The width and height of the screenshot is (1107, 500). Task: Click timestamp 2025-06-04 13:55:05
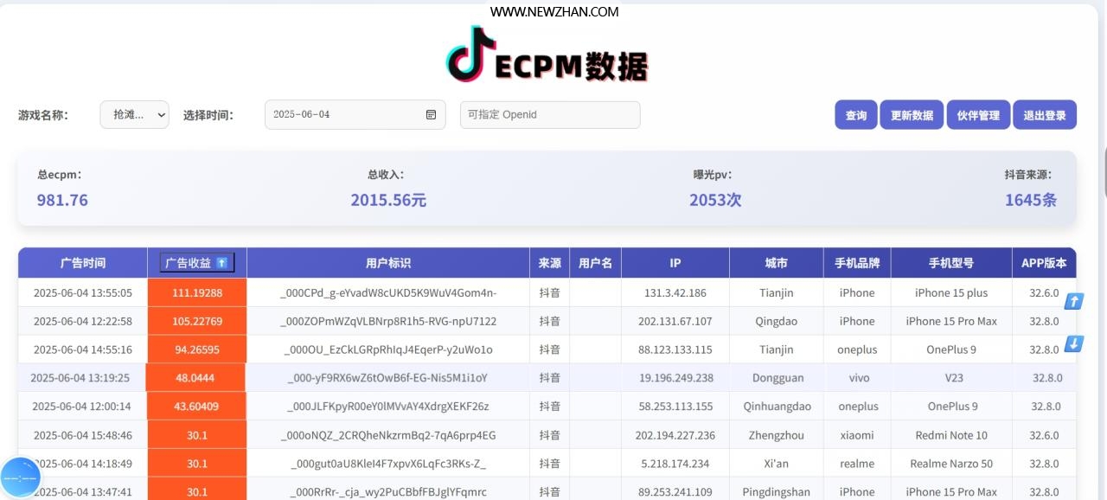pyautogui.click(x=83, y=293)
